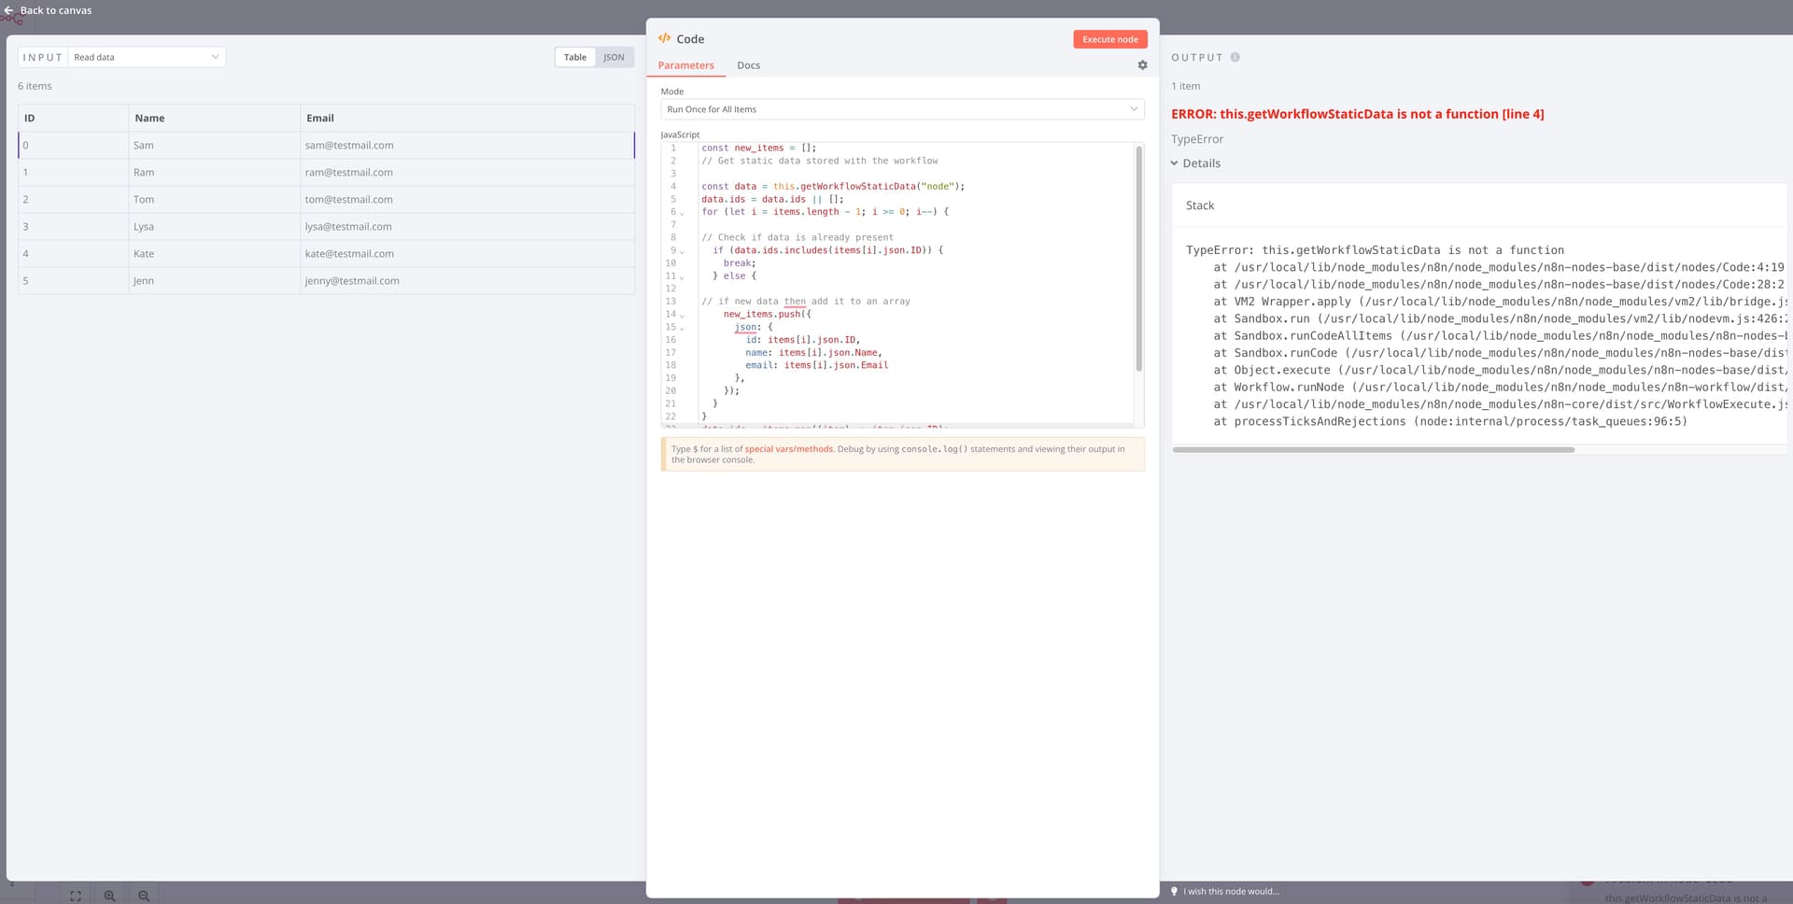
Task: Click stack trace line 'Sandbox.runCodeAllItems'
Action: point(1500,336)
